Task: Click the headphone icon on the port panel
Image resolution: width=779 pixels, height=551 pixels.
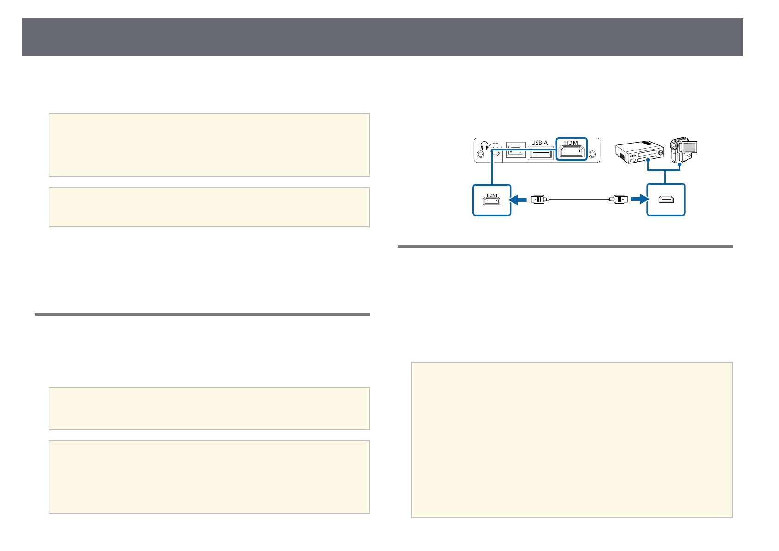Action: tap(484, 144)
